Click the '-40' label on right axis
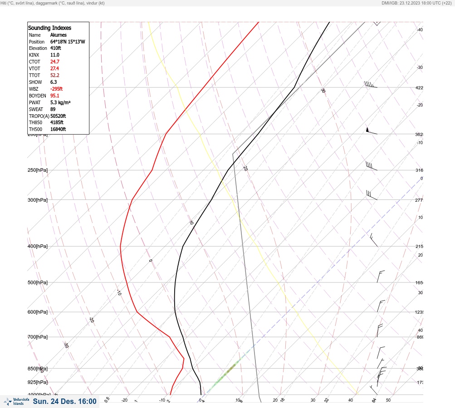Screen dimensions: 455x408 (420, 29)
